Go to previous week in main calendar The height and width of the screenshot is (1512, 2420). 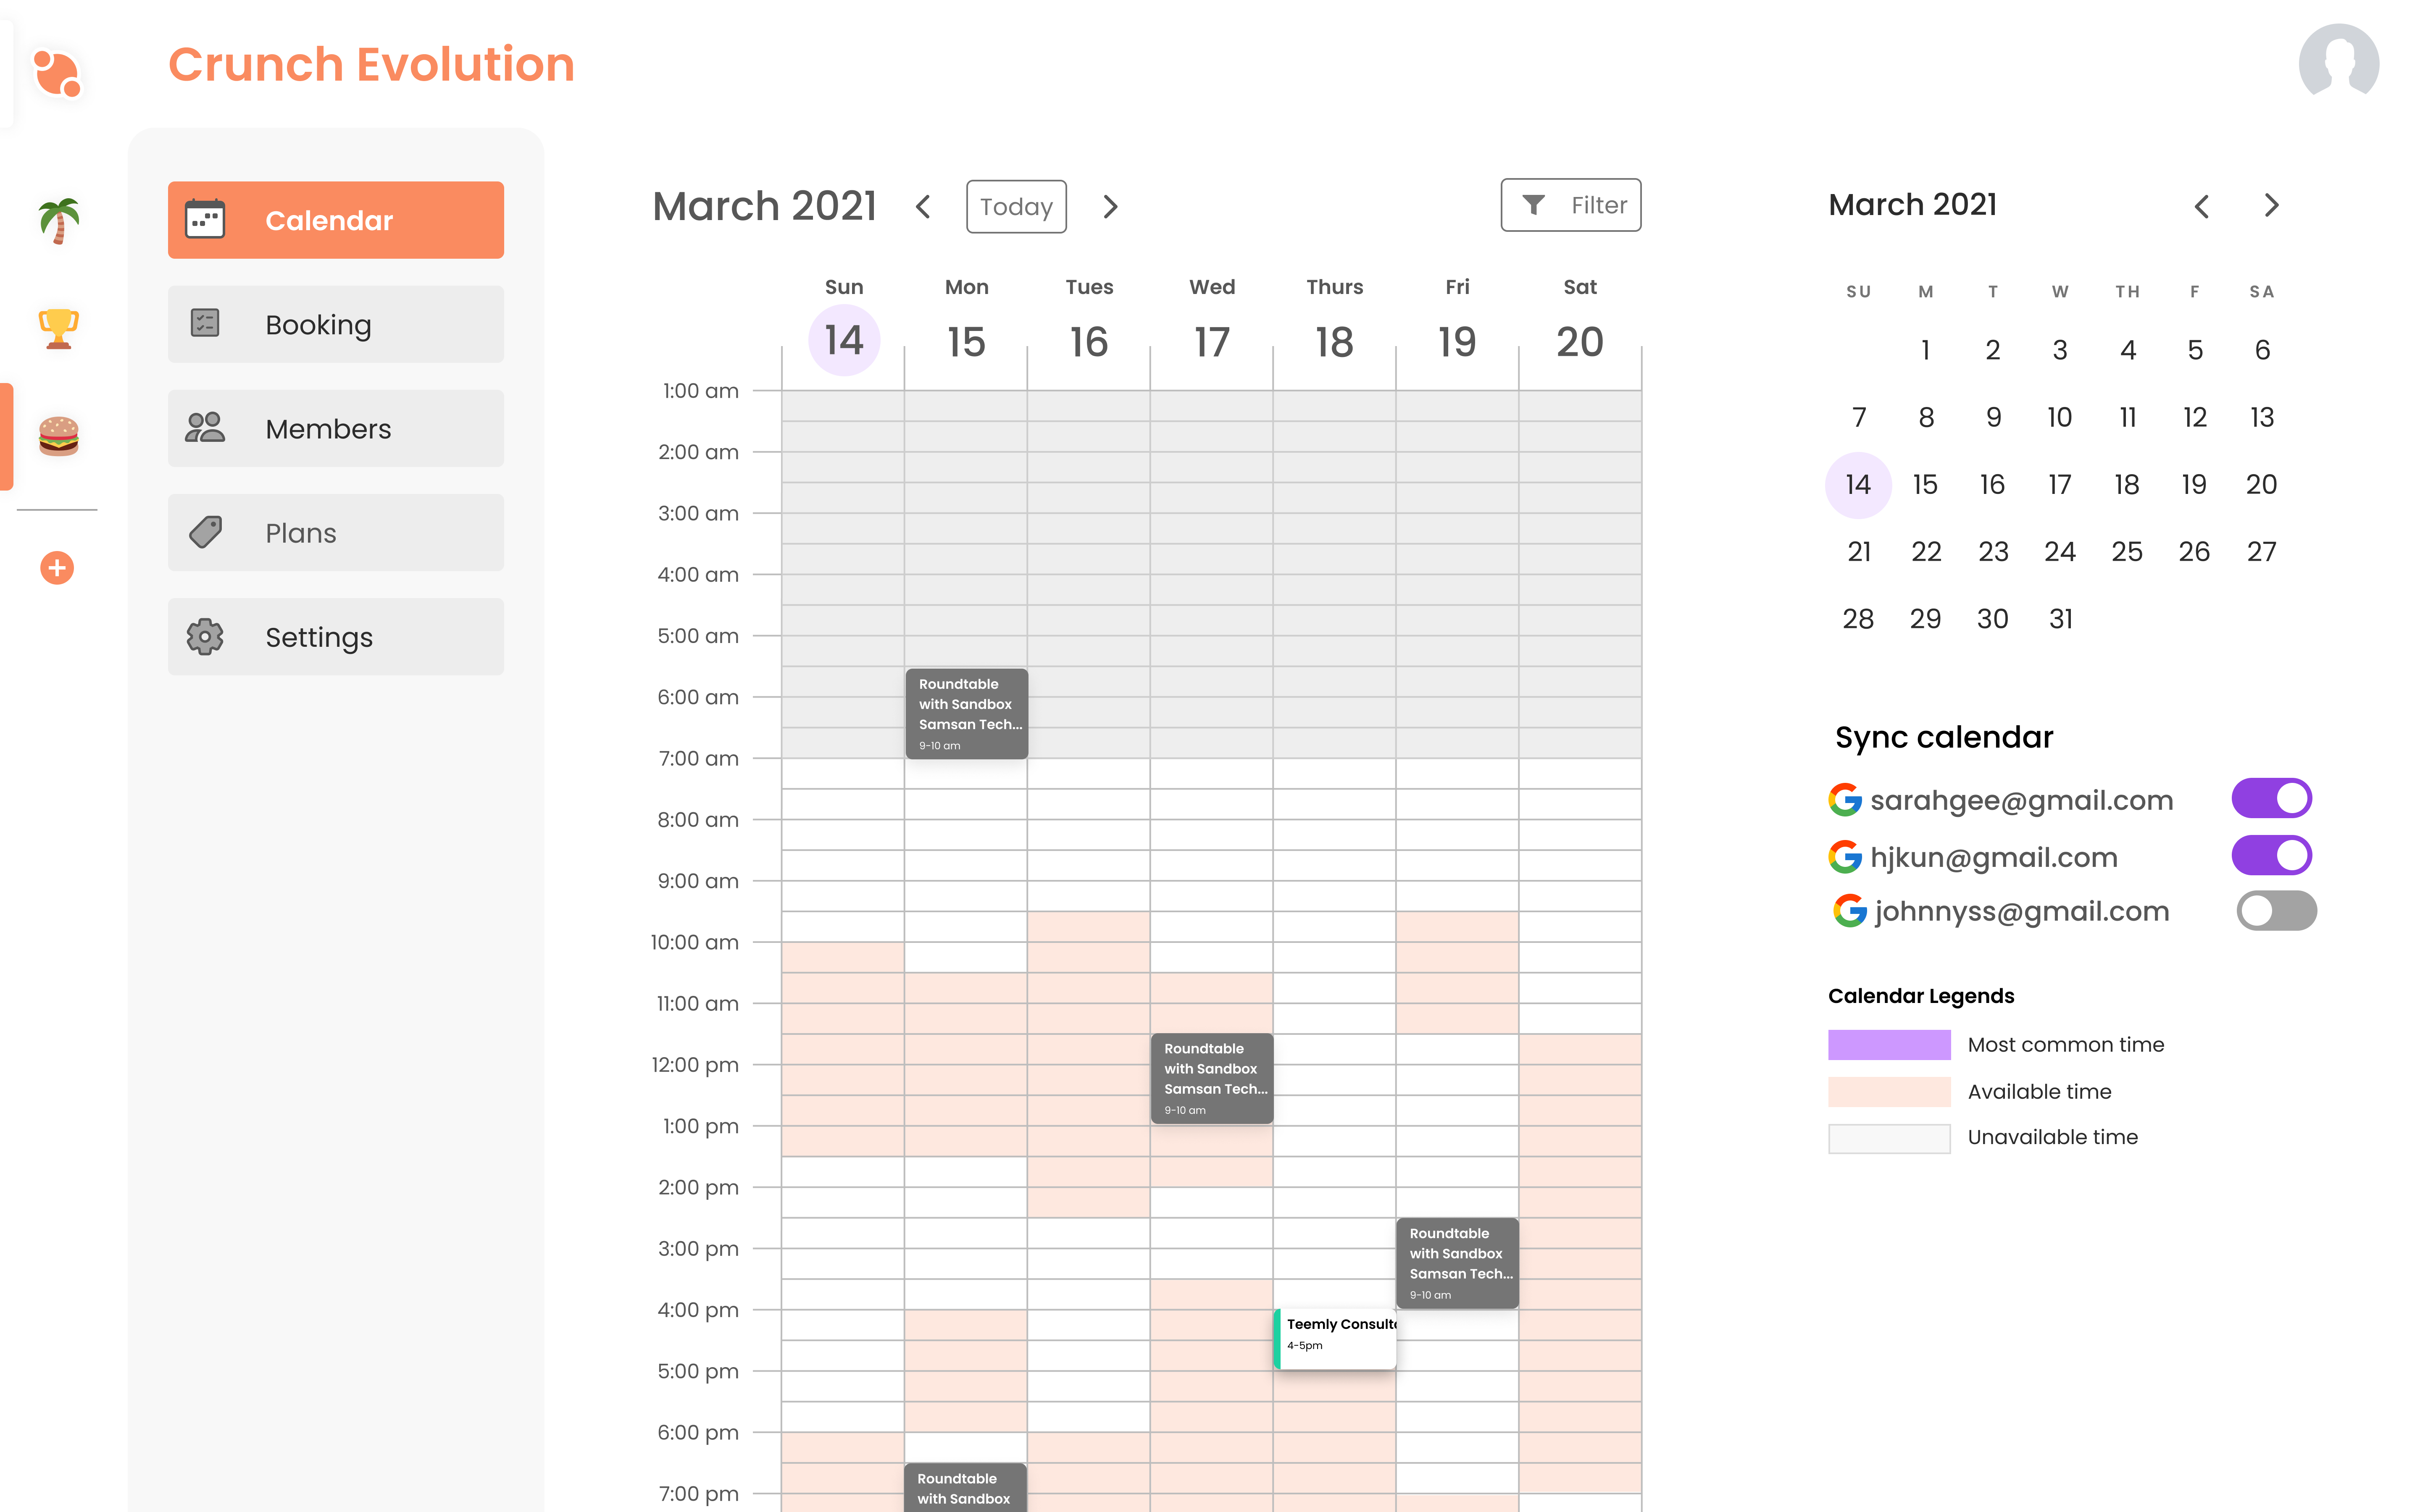(923, 207)
